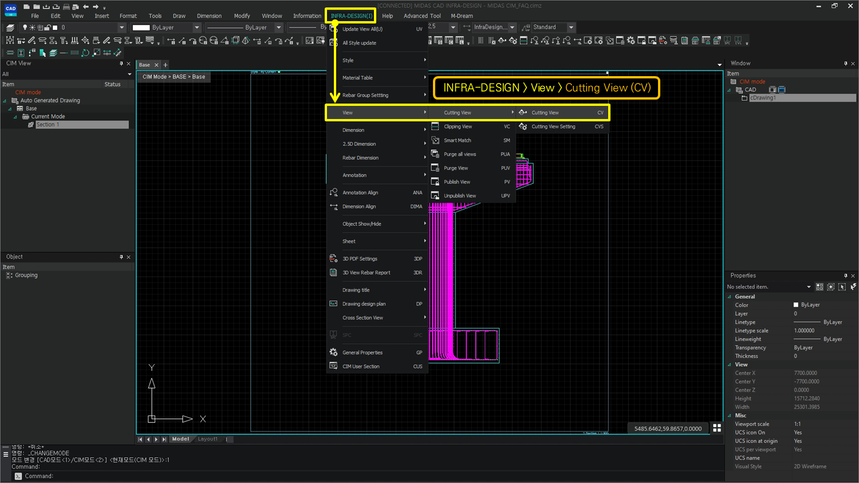The width and height of the screenshot is (859, 483).
Task: Switch to the Layout1 tab
Action: 208,439
